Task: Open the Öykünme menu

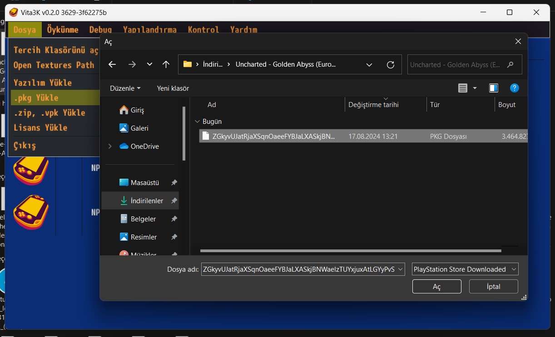Action: [63, 30]
